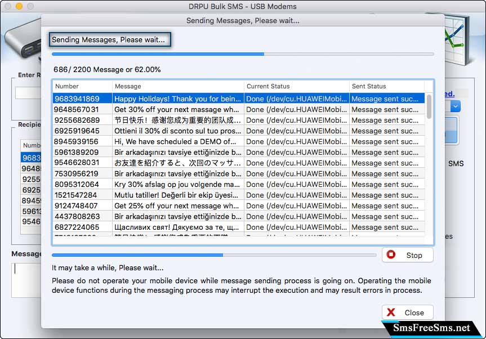The width and height of the screenshot is (486, 339).
Task: Click the Message text area in main window
Action: (x=26, y=280)
